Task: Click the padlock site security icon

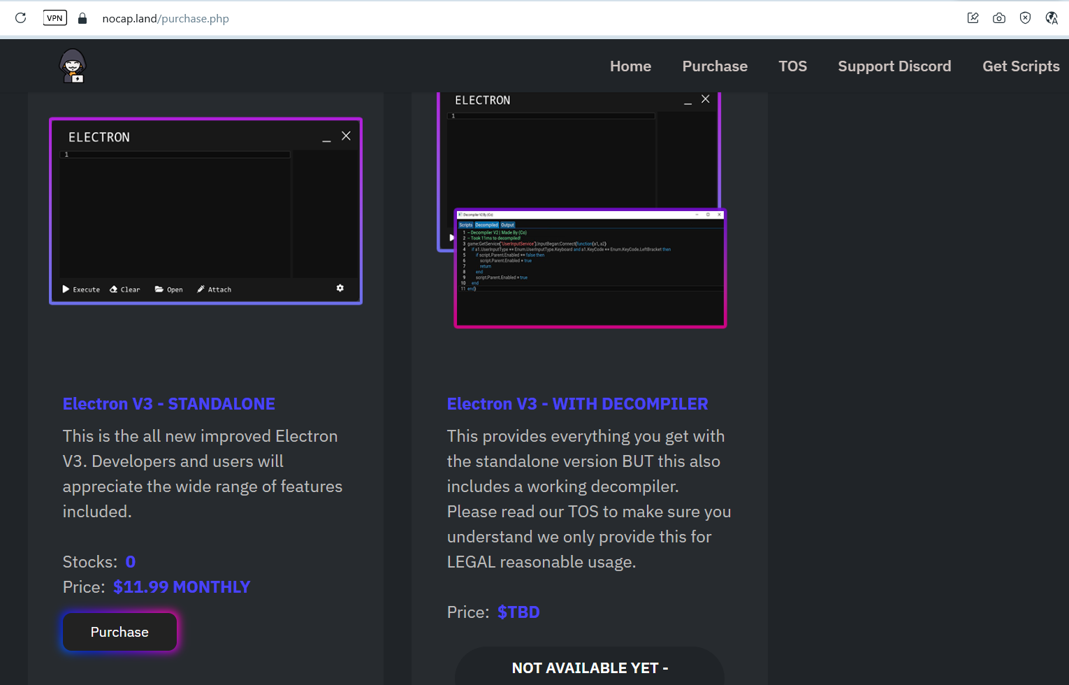Action: tap(82, 19)
